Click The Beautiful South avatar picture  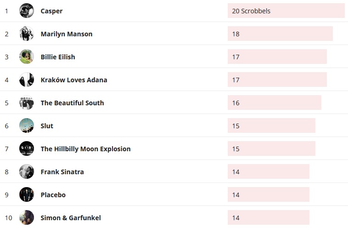[27, 103]
